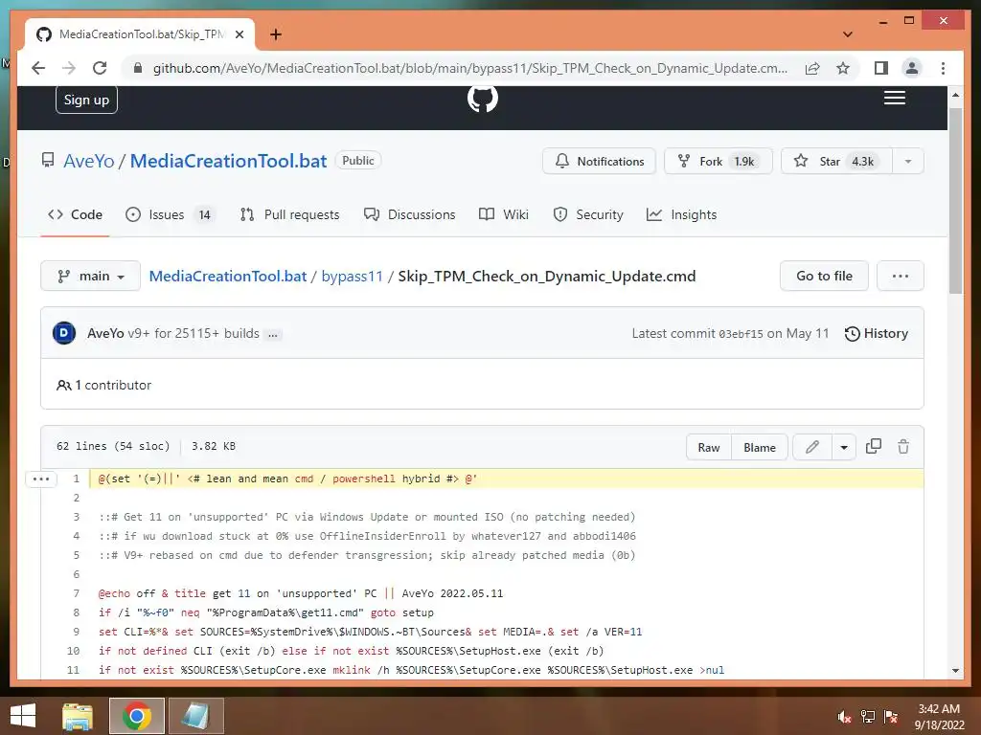The height and width of the screenshot is (735, 981).
Task: Open the commit hash 03ebf15 link
Action: [x=741, y=334]
